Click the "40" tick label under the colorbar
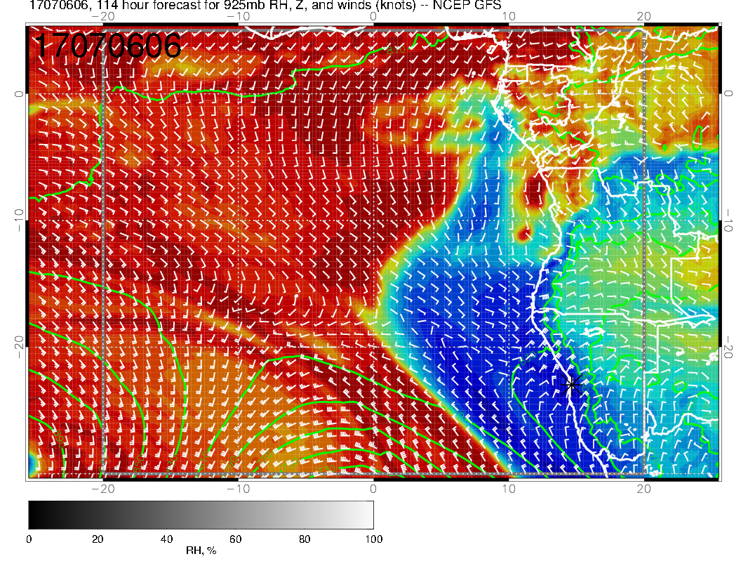This screenshot has height=573, width=741. (166, 539)
